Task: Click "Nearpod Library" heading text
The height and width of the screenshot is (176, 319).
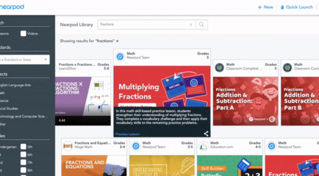Action: pyautogui.click(x=76, y=25)
